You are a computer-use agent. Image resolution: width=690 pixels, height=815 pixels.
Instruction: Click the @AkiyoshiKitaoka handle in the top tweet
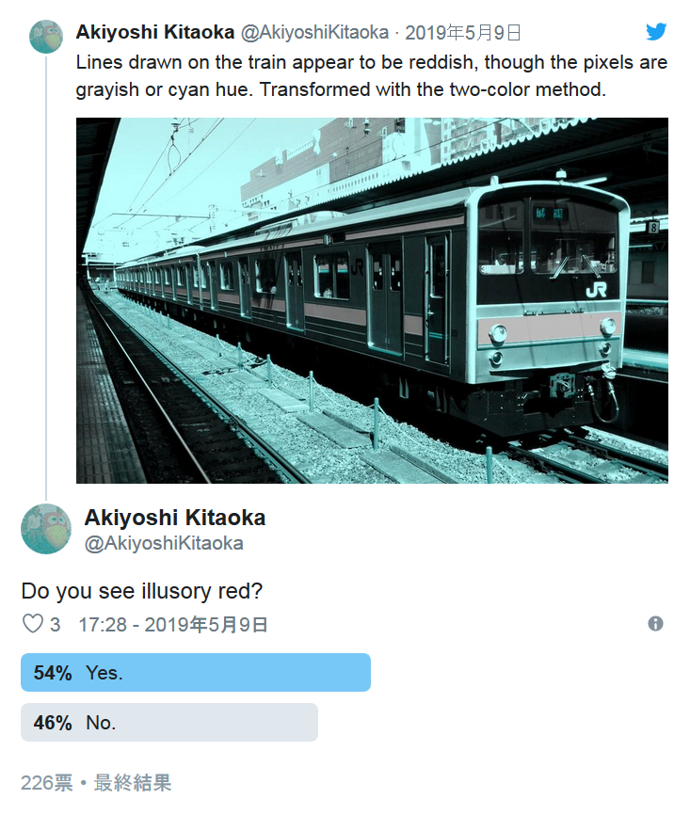314,32
